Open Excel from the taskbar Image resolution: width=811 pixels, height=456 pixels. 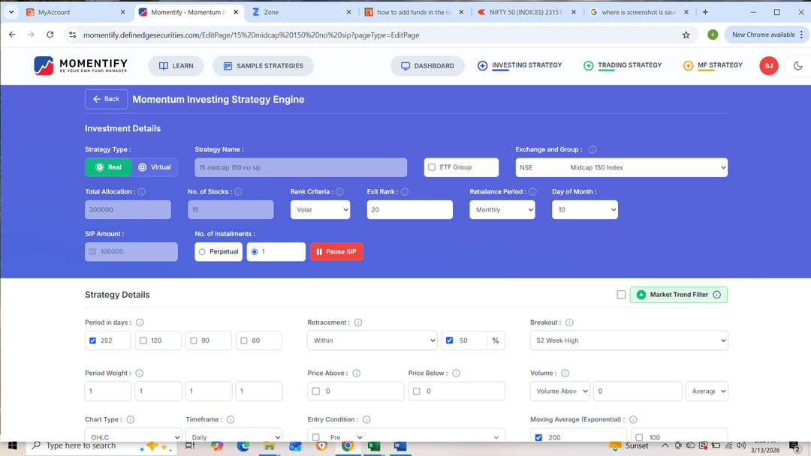coord(373,446)
